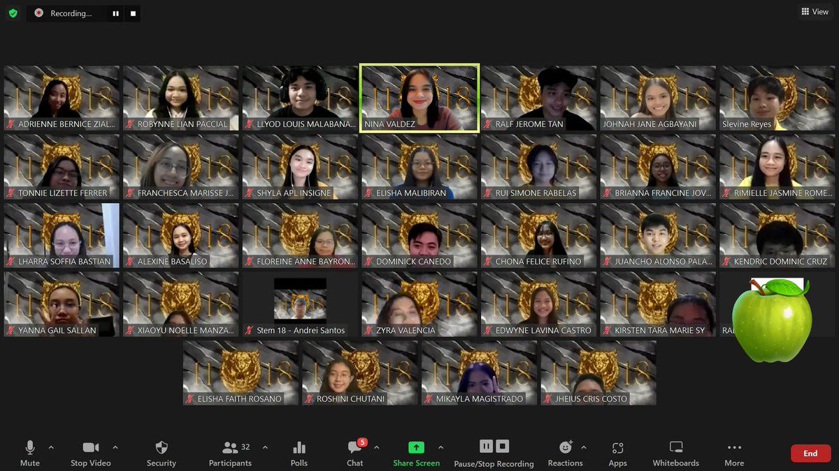Expand options arrow beside Reactions
839x471 pixels.
584,447
